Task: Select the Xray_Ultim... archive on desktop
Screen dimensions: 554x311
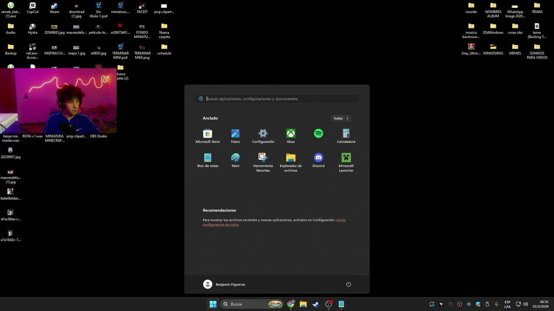Action: (471, 50)
